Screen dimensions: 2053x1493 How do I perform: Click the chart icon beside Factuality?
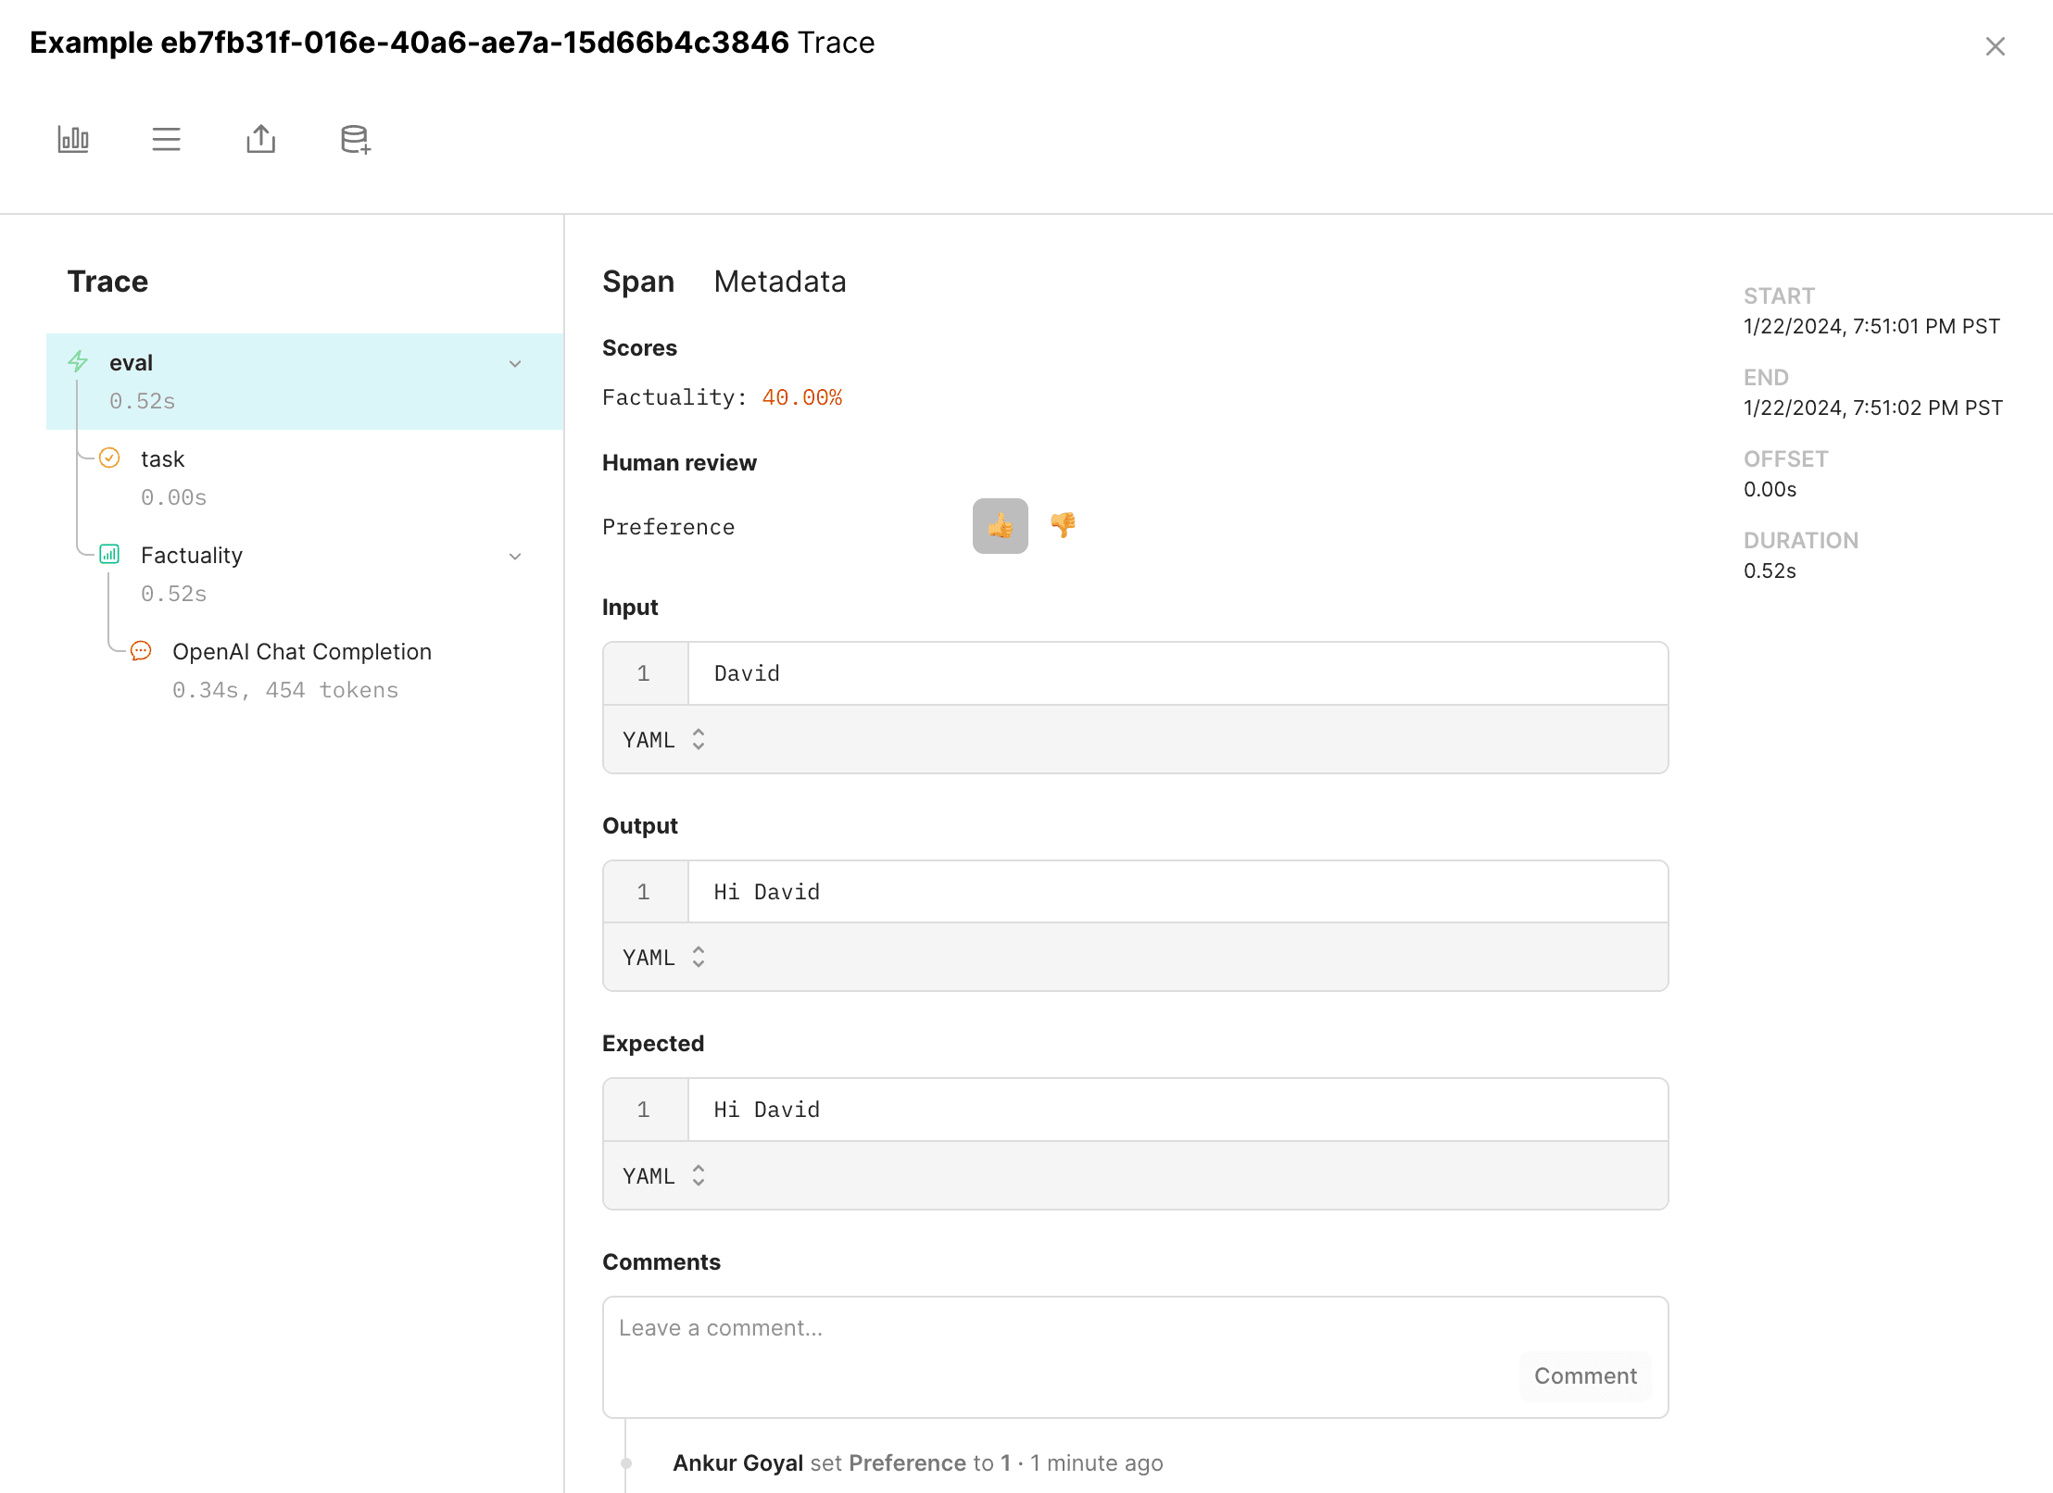coord(109,555)
